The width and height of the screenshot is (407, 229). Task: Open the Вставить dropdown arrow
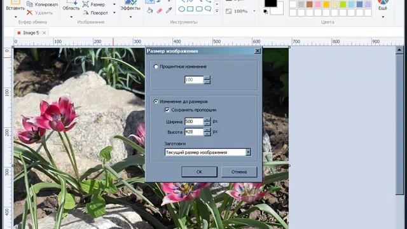click(x=15, y=17)
